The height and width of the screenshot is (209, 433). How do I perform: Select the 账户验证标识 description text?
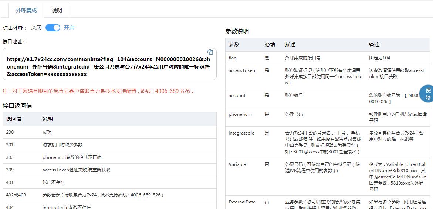pos(324,77)
